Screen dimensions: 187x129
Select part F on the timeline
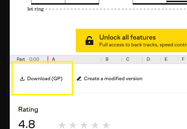[x=183, y=59]
